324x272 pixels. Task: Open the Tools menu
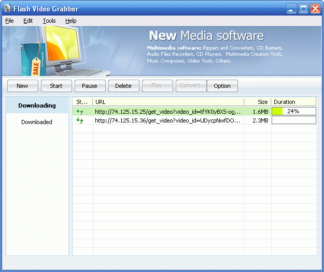pyautogui.click(x=49, y=21)
